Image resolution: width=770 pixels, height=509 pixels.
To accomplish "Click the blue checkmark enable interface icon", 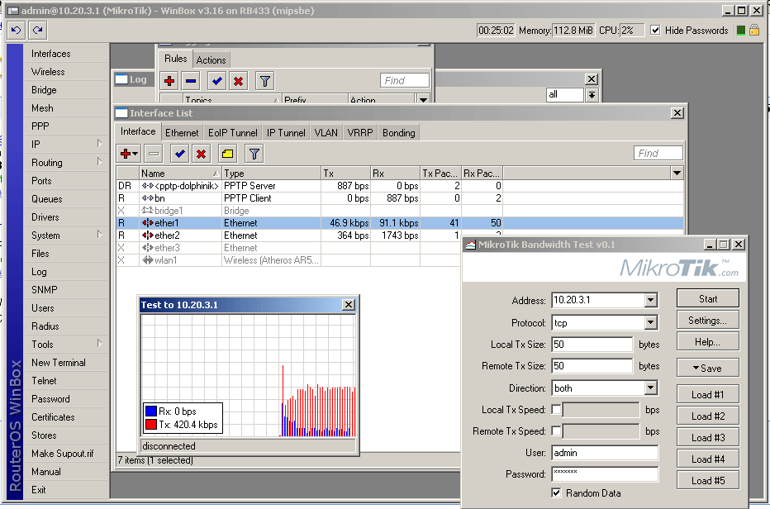I will [179, 154].
